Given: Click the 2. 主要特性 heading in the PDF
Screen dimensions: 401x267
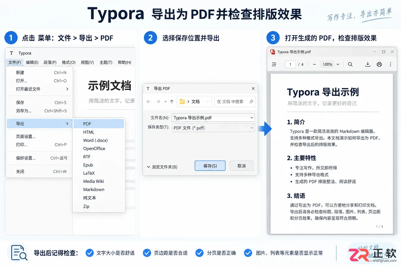Looking at the screenshot, I should pos(302,158).
